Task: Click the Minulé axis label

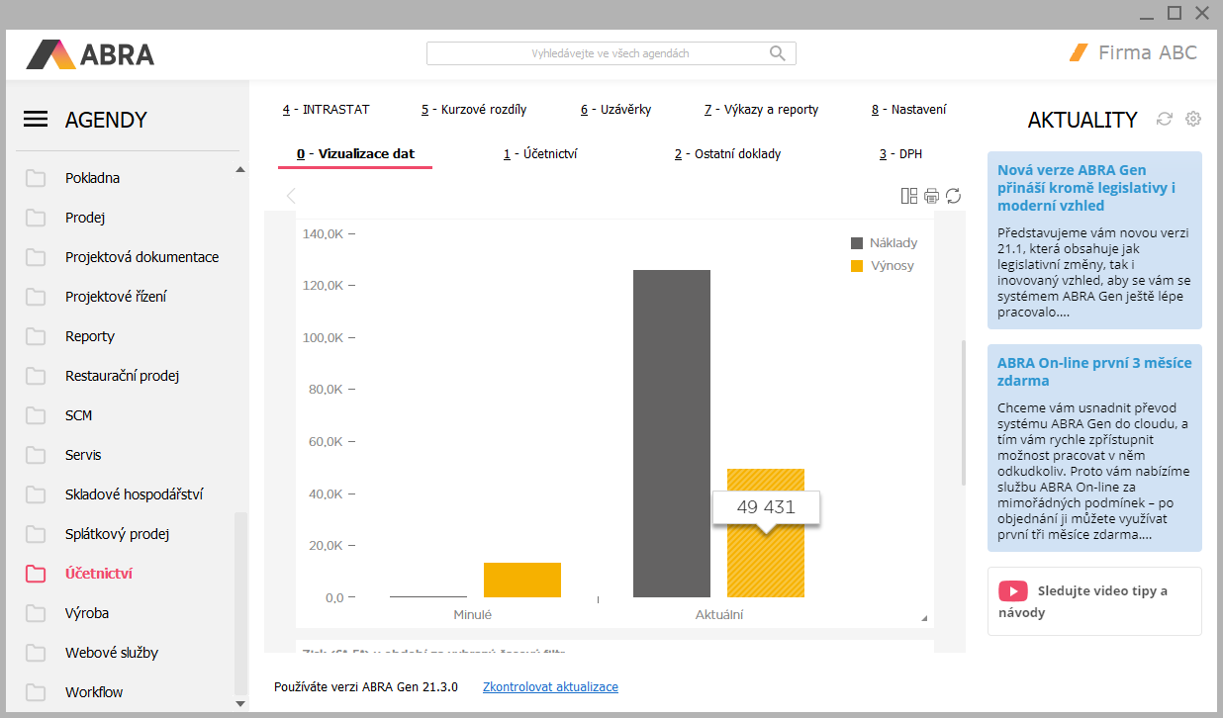Action: tap(473, 614)
